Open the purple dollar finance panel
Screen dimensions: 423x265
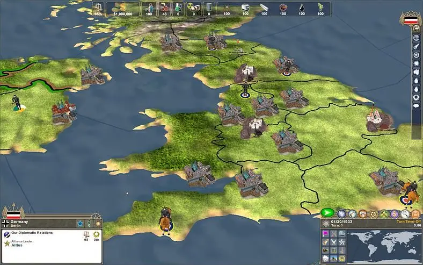395,214
